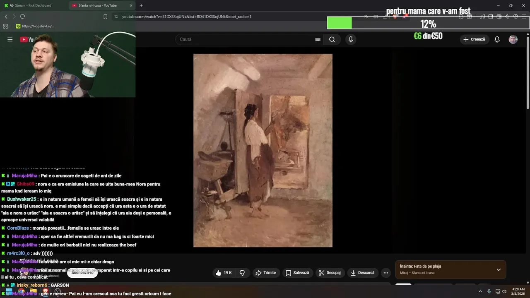Reload the current page

[22, 17]
